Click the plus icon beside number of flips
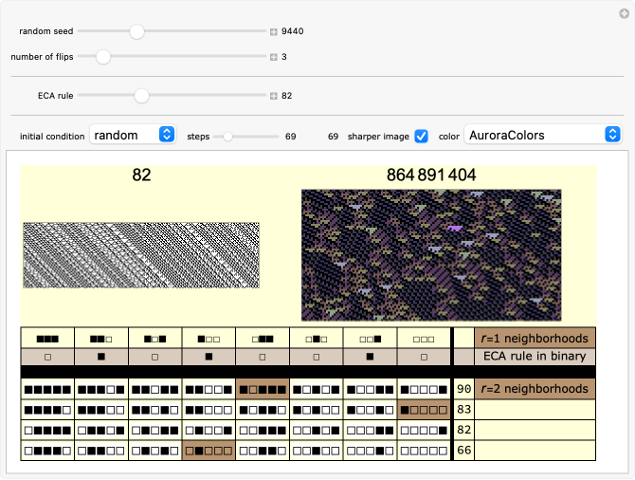 click(273, 57)
